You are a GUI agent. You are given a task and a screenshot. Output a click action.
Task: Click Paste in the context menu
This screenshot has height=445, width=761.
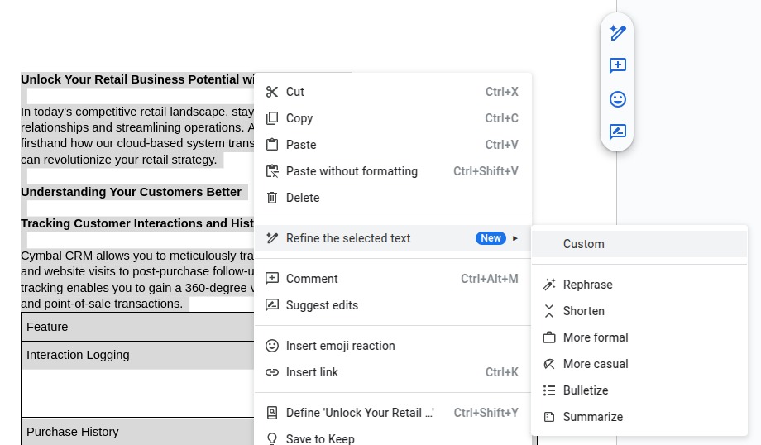point(301,145)
